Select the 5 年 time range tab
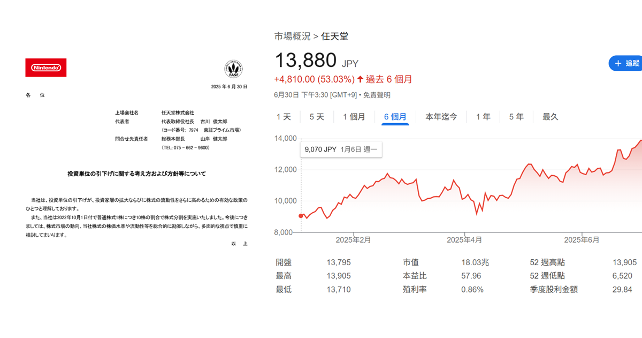The image size is (642, 338). coord(516,117)
